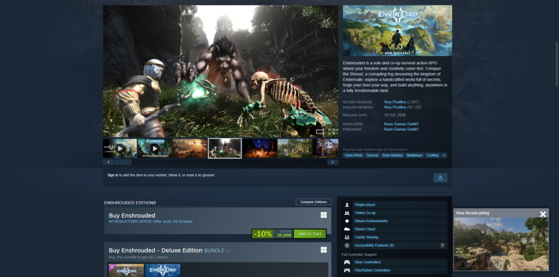Viewport: 559px width, 277px height.
Task: Click the -10% discount badge
Action: click(x=263, y=233)
